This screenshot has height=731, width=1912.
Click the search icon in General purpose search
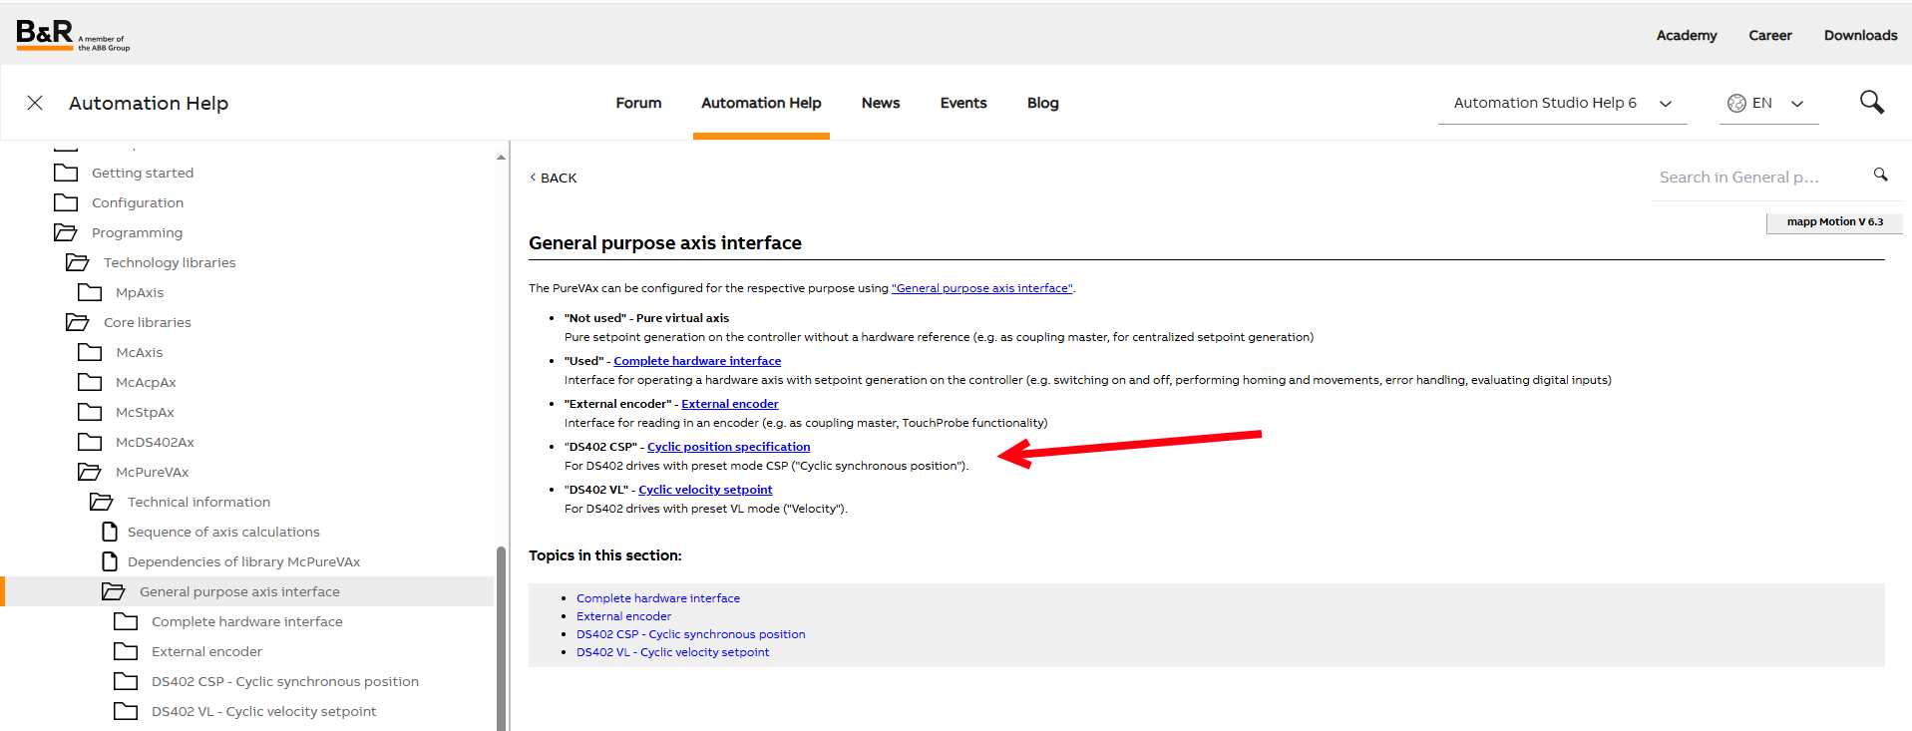tap(1880, 175)
